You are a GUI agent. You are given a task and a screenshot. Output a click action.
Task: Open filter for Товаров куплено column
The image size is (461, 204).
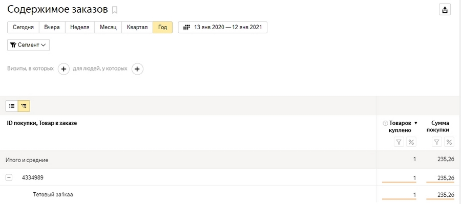point(399,142)
